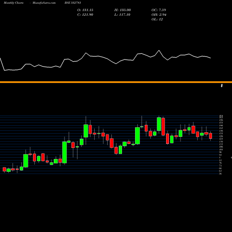The width and height of the screenshot is (232, 232).
Task: Click the close value 'C: 121.90'
Action: [x=85, y=15]
